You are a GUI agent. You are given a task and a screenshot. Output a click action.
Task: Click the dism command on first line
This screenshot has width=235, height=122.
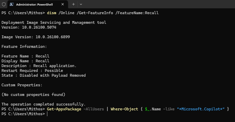[x=51, y=13]
